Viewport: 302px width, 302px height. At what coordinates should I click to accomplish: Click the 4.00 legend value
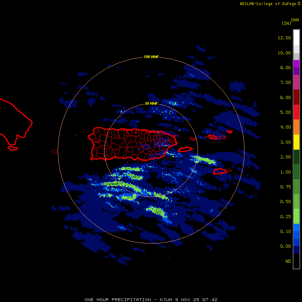pos(286,127)
